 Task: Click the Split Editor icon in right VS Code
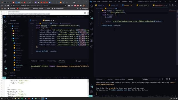point(172,5)
